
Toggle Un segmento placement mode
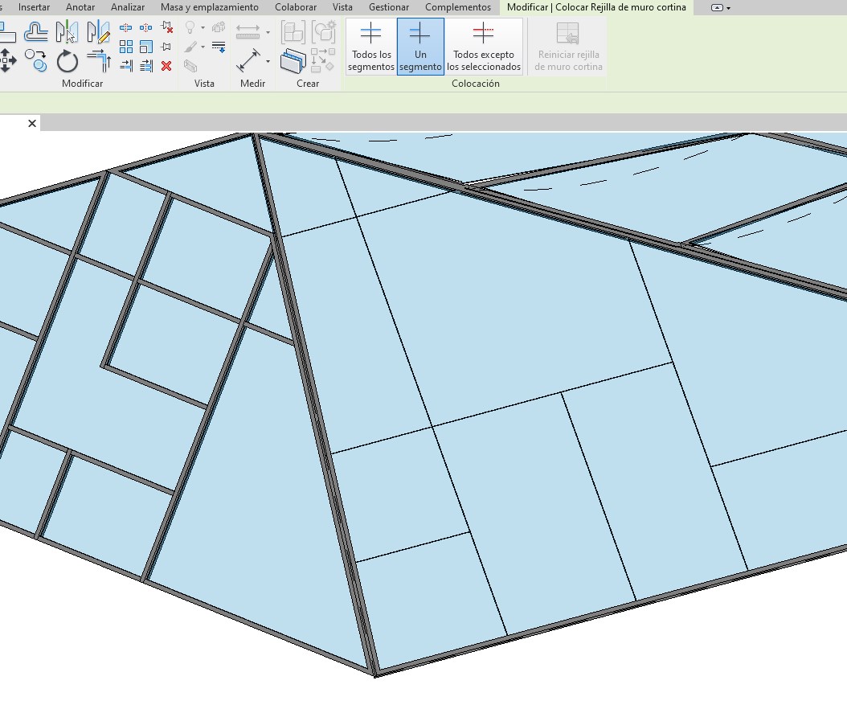pyautogui.click(x=420, y=47)
